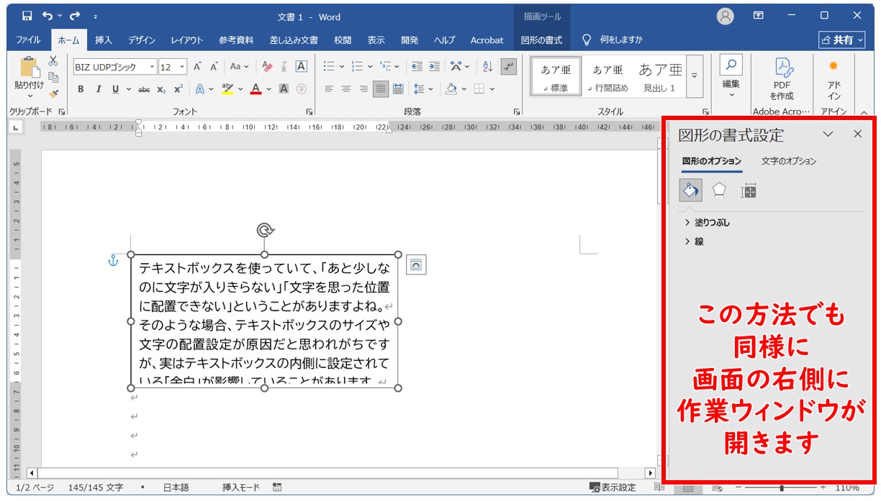
Task: Create PDF with the Acrobat icon
Action: [x=782, y=77]
